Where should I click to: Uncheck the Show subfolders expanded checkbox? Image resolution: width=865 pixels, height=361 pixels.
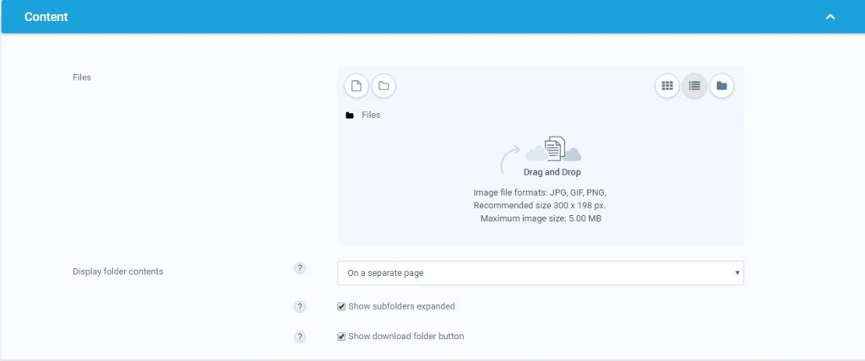click(341, 307)
